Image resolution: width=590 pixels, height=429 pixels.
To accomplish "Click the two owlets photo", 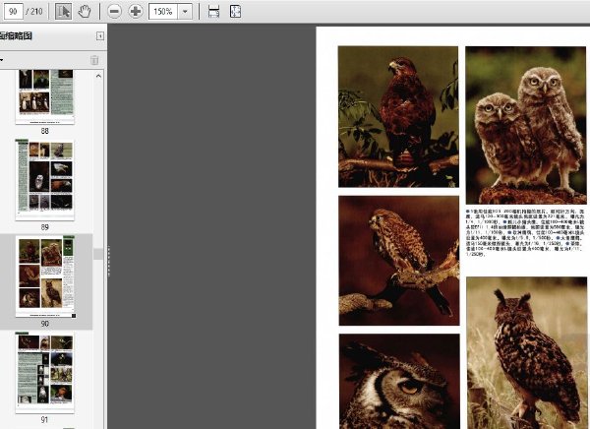I will [x=526, y=125].
